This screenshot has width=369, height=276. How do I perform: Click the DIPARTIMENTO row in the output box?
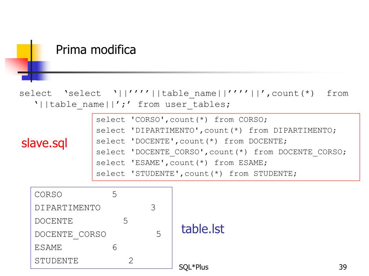(95, 208)
